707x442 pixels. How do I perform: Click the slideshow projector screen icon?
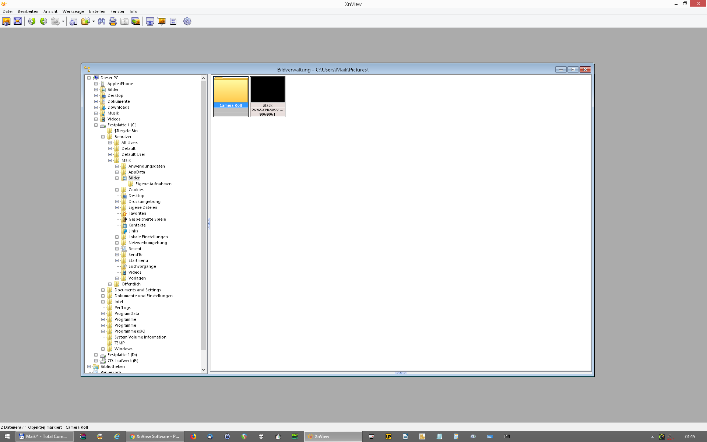(162, 21)
